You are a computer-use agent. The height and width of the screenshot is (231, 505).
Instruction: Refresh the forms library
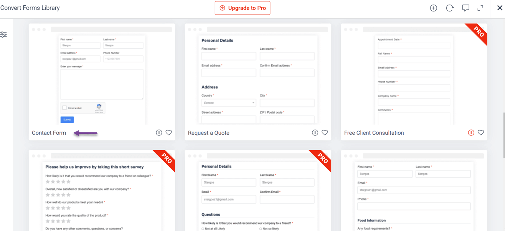pyautogui.click(x=450, y=8)
